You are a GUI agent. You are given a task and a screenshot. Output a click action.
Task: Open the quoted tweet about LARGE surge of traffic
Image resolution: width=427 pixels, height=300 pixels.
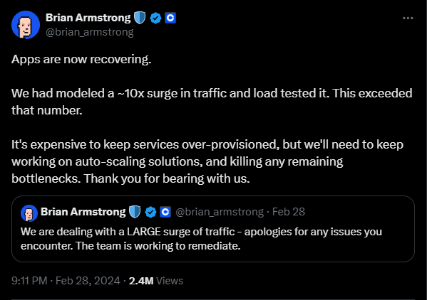coord(213,229)
